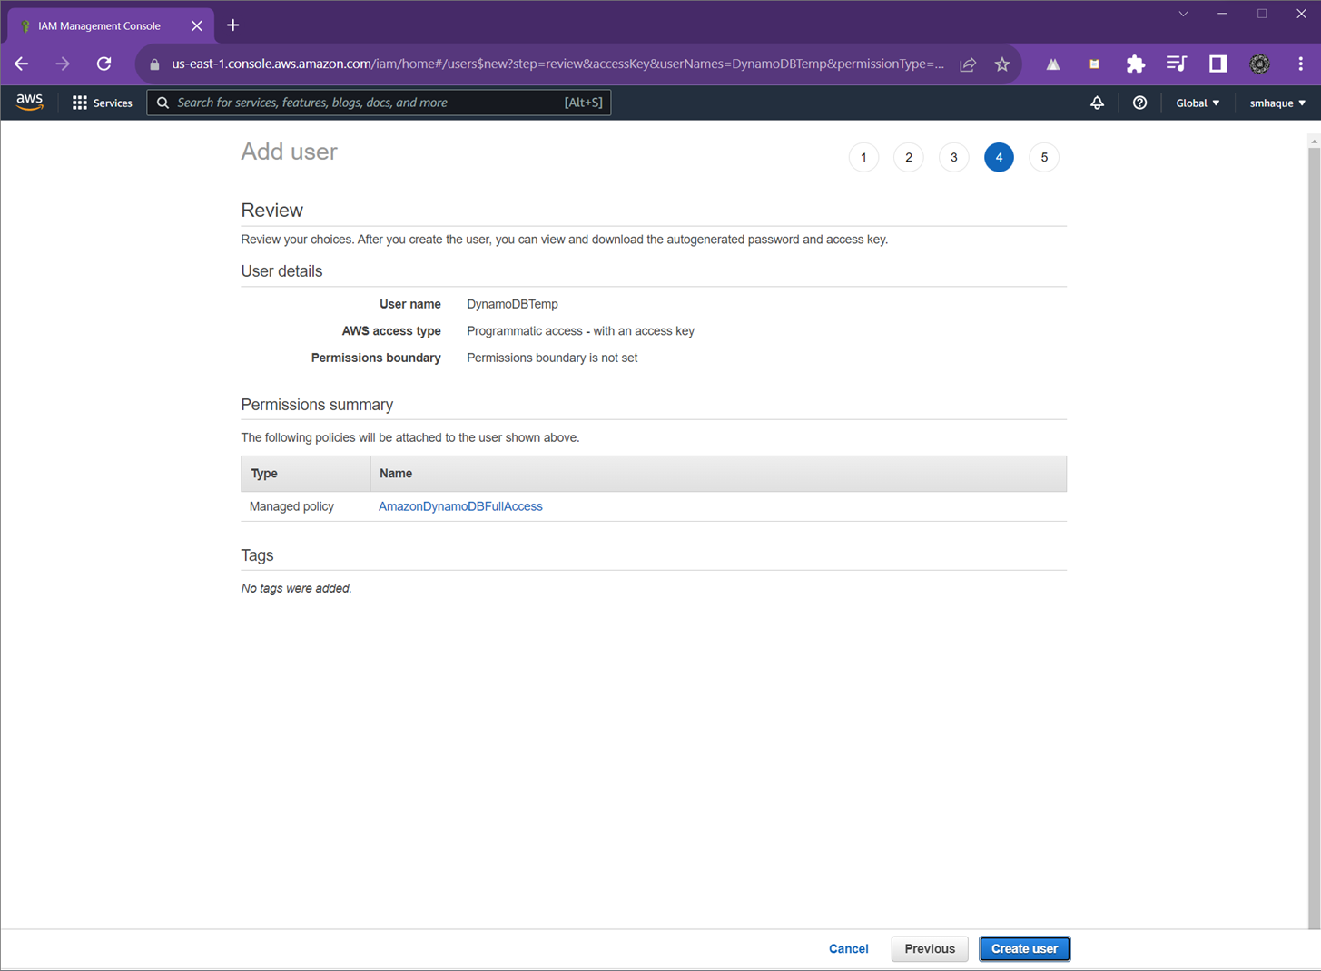Click the Previous button
The width and height of the screenshot is (1321, 971).
(929, 948)
